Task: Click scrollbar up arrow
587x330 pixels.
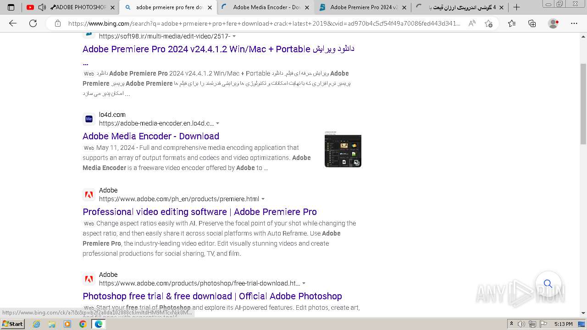Action: coord(583,36)
